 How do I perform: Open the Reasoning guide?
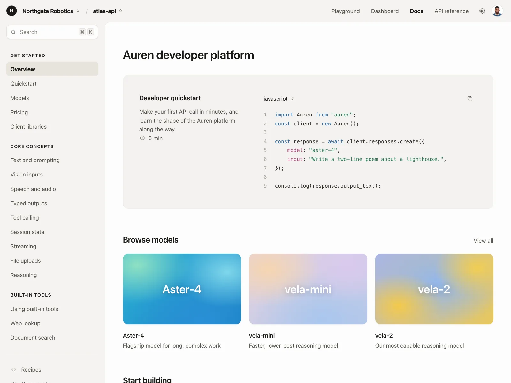pyautogui.click(x=52, y=275)
